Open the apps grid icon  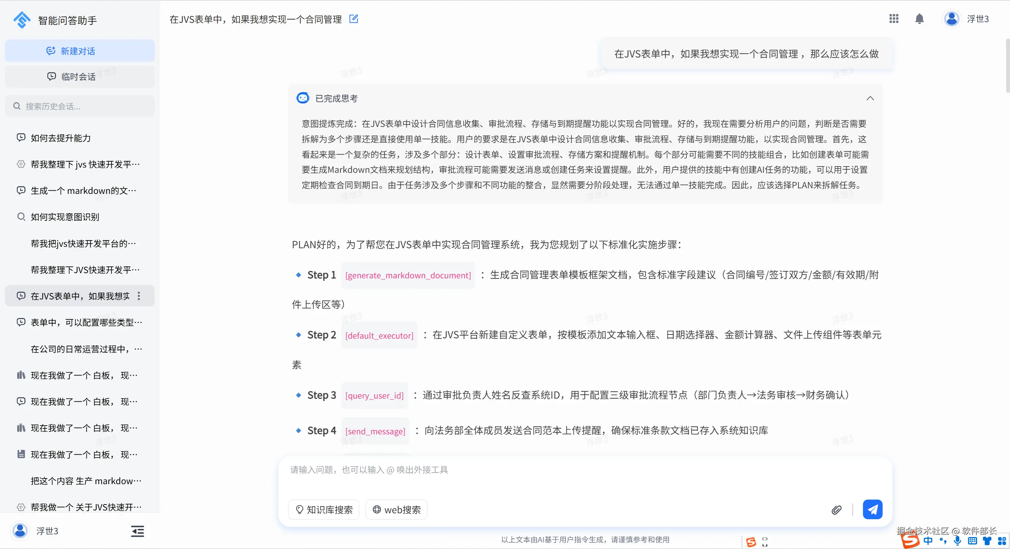(x=893, y=19)
